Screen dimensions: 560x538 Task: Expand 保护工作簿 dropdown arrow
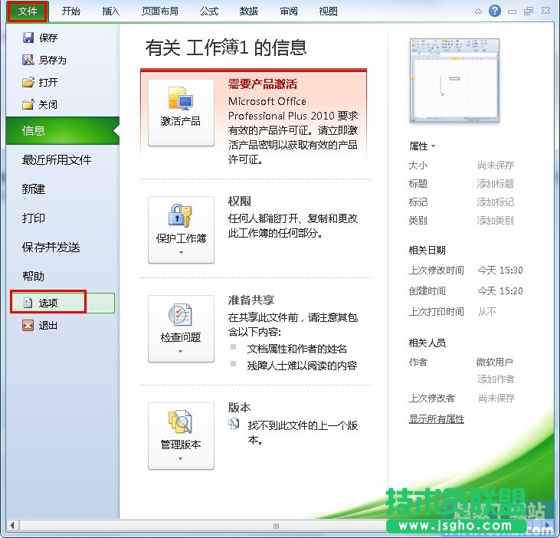tap(181, 253)
